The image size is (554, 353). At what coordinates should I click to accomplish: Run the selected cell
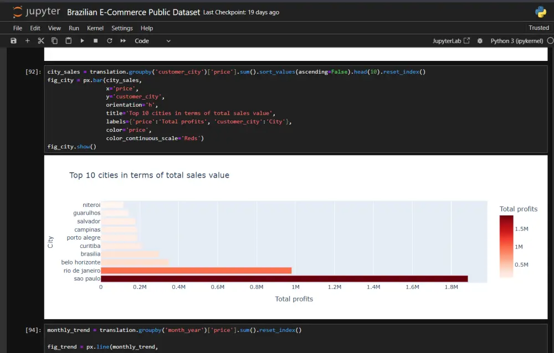click(81, 40)
